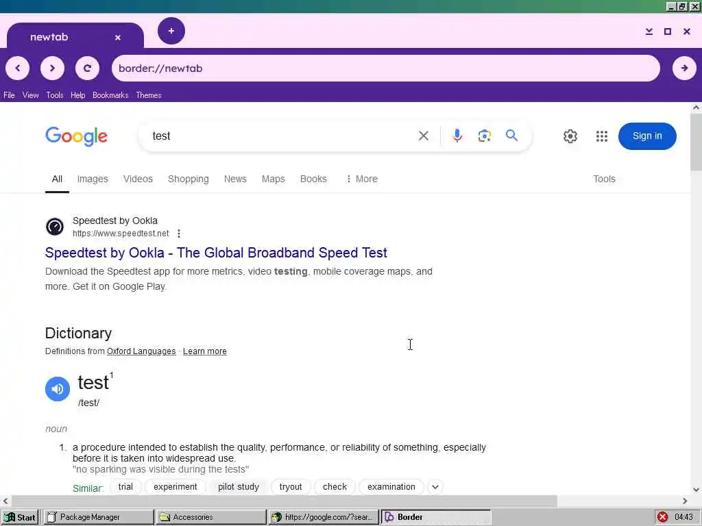The image size is (702, 526).
Task: Click the speedtest.net URL
Action: pyautogui.click(x=121, y=234)
